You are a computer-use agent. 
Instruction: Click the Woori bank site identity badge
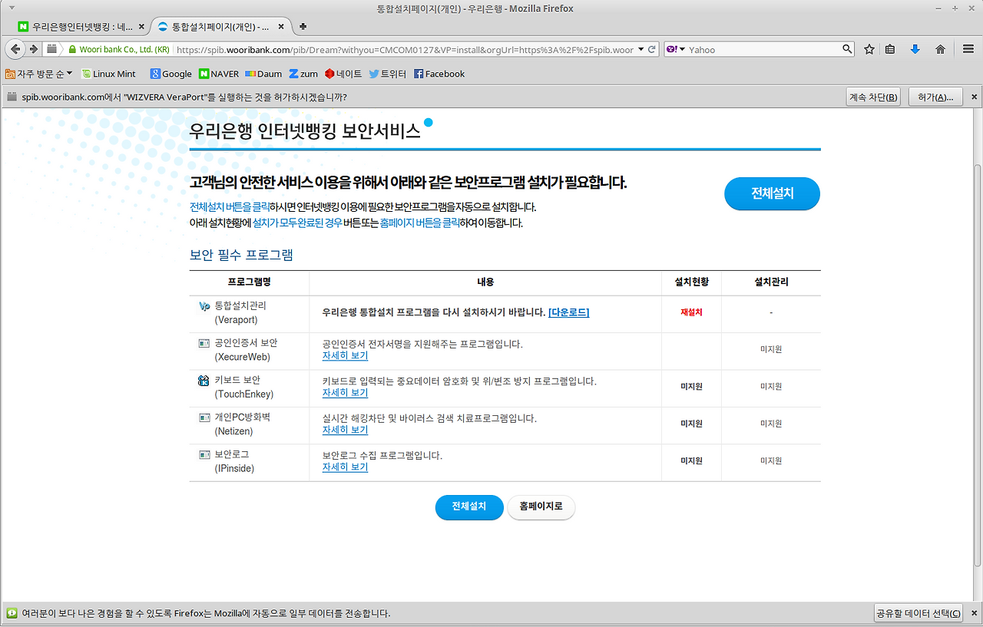(119, 49)
